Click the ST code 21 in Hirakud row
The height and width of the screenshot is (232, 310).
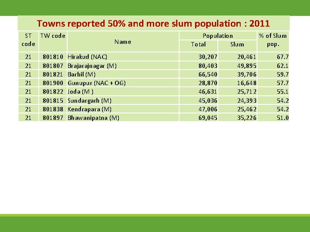pos(28,57)
